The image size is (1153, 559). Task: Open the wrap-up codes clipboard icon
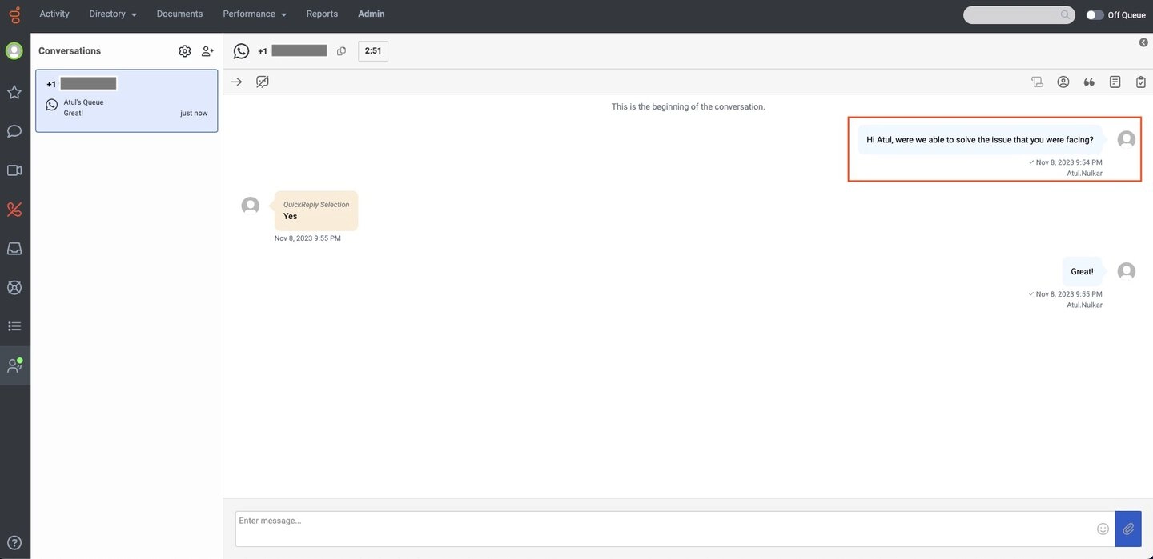pyautogui.click(x=1141, y=82)
